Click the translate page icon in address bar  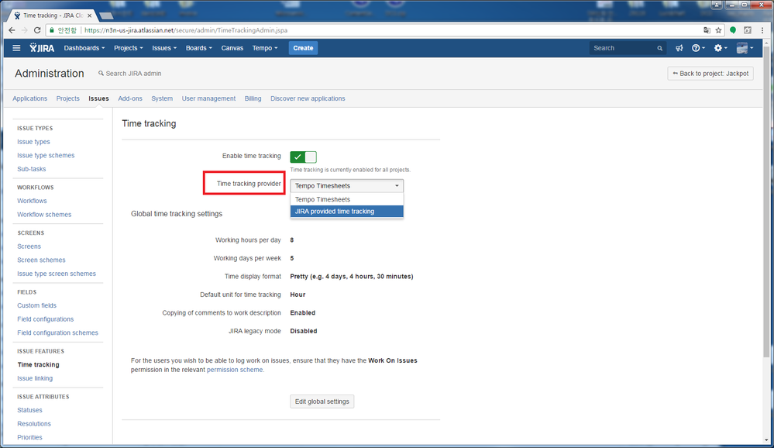(707, 30)
